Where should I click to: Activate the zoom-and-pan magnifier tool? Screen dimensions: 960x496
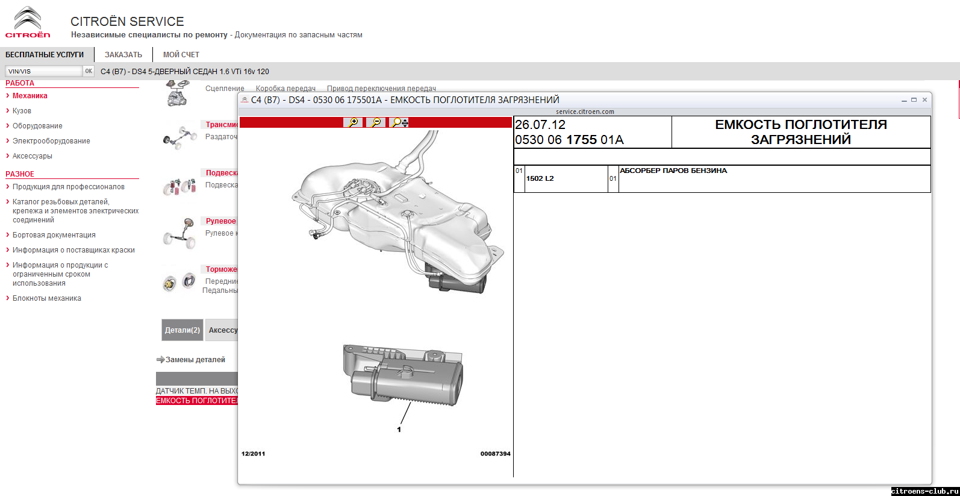[x=399, y=122]
